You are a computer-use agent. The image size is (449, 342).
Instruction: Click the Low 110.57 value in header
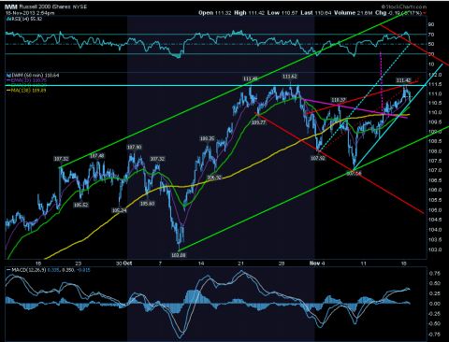pos(282,13)
